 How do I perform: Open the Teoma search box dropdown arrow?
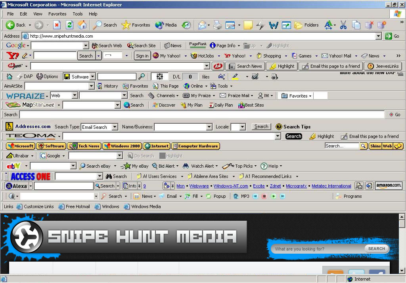point(278,136)
